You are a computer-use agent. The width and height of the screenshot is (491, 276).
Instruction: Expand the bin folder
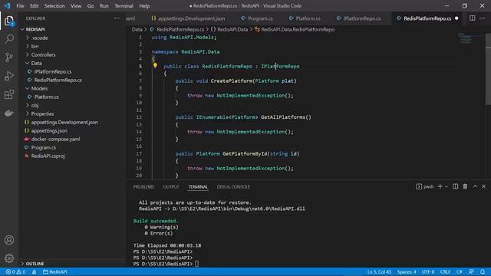click(x=35, y=46)
